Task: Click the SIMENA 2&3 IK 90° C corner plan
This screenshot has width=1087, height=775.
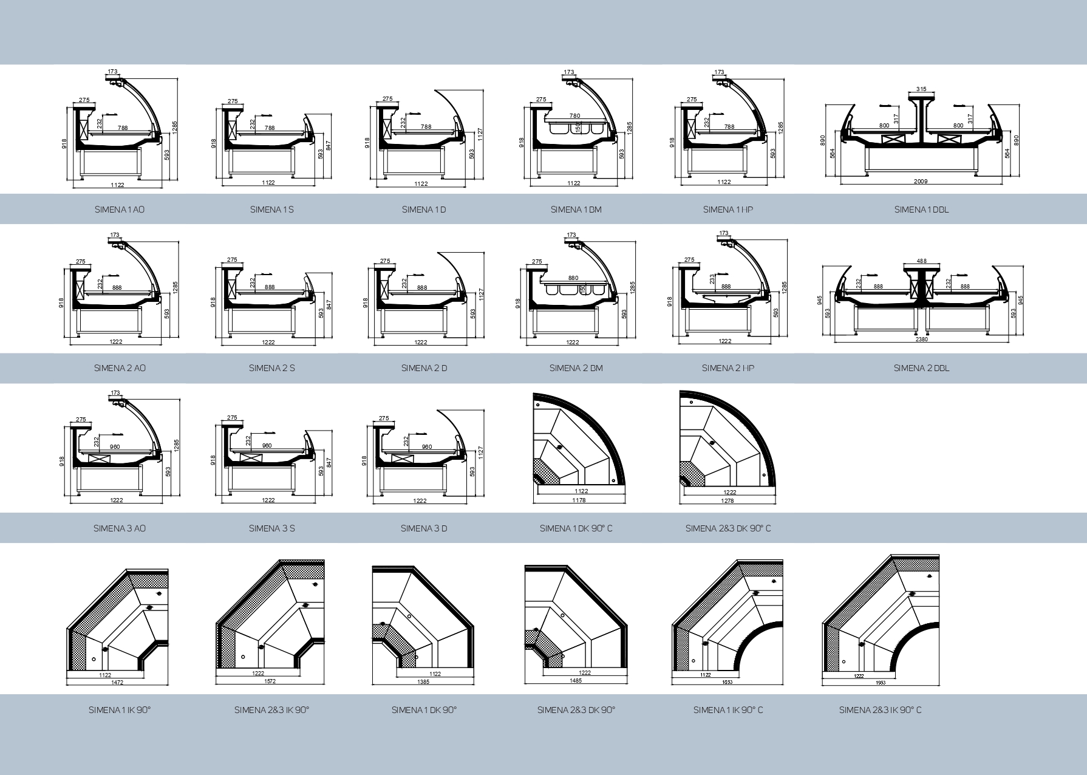Action: coord(880,620)
